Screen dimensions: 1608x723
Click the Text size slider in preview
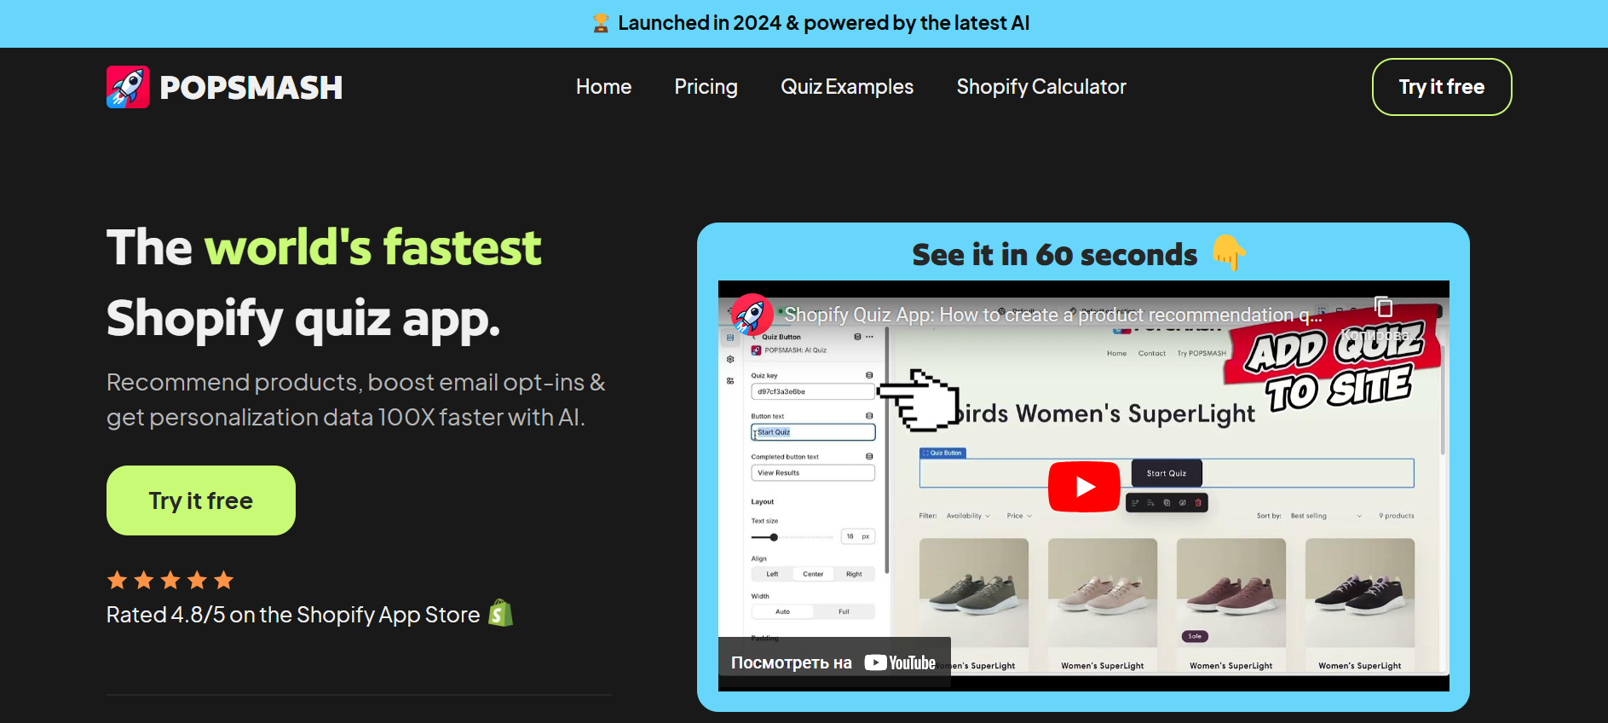[x=792, y=537]
